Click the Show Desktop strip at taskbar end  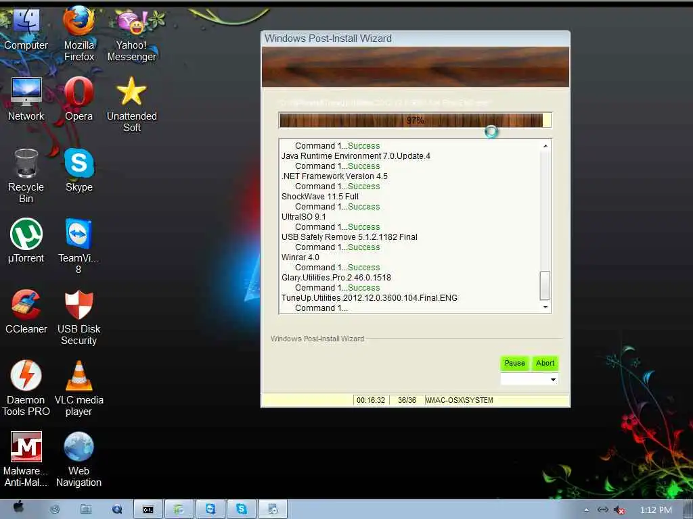[x=688, y=510]
